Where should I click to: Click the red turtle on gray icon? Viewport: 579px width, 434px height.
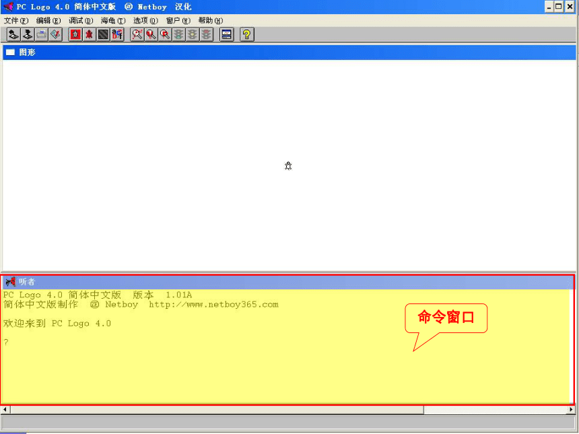click(90, 35)
